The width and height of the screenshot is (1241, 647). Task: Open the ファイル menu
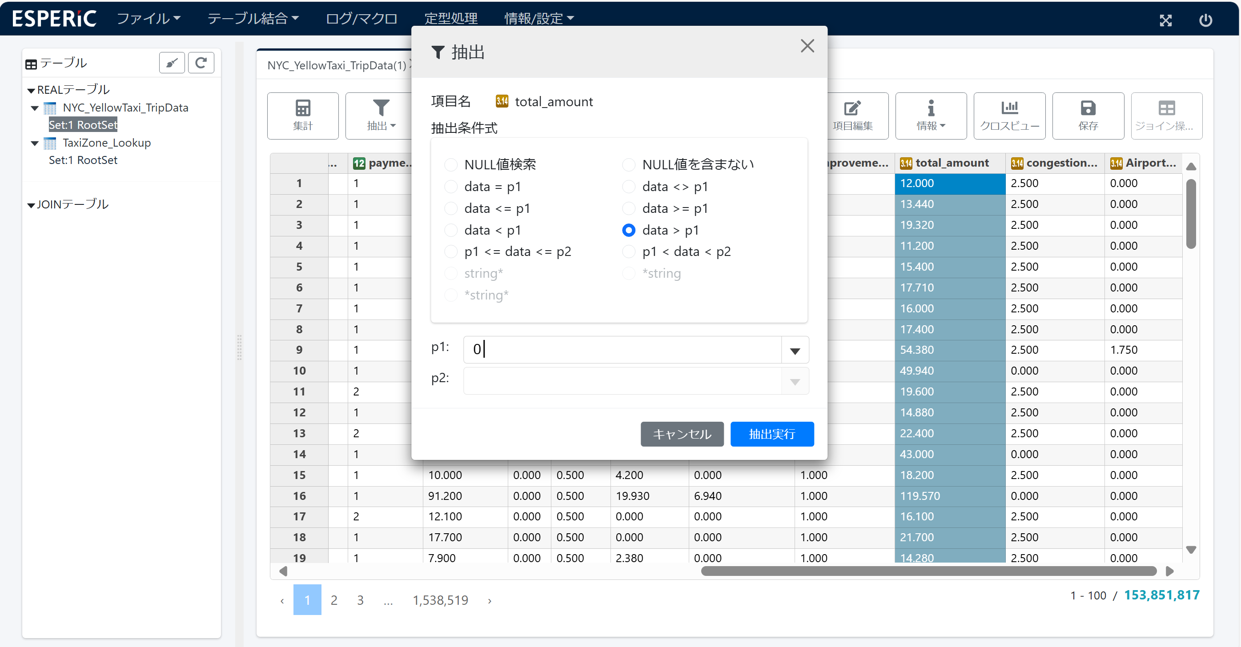click(148, 18)
